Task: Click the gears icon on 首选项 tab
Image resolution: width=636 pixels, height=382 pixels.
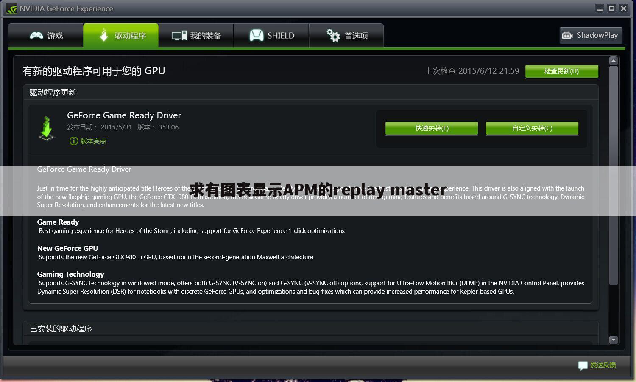Action: 333,35
